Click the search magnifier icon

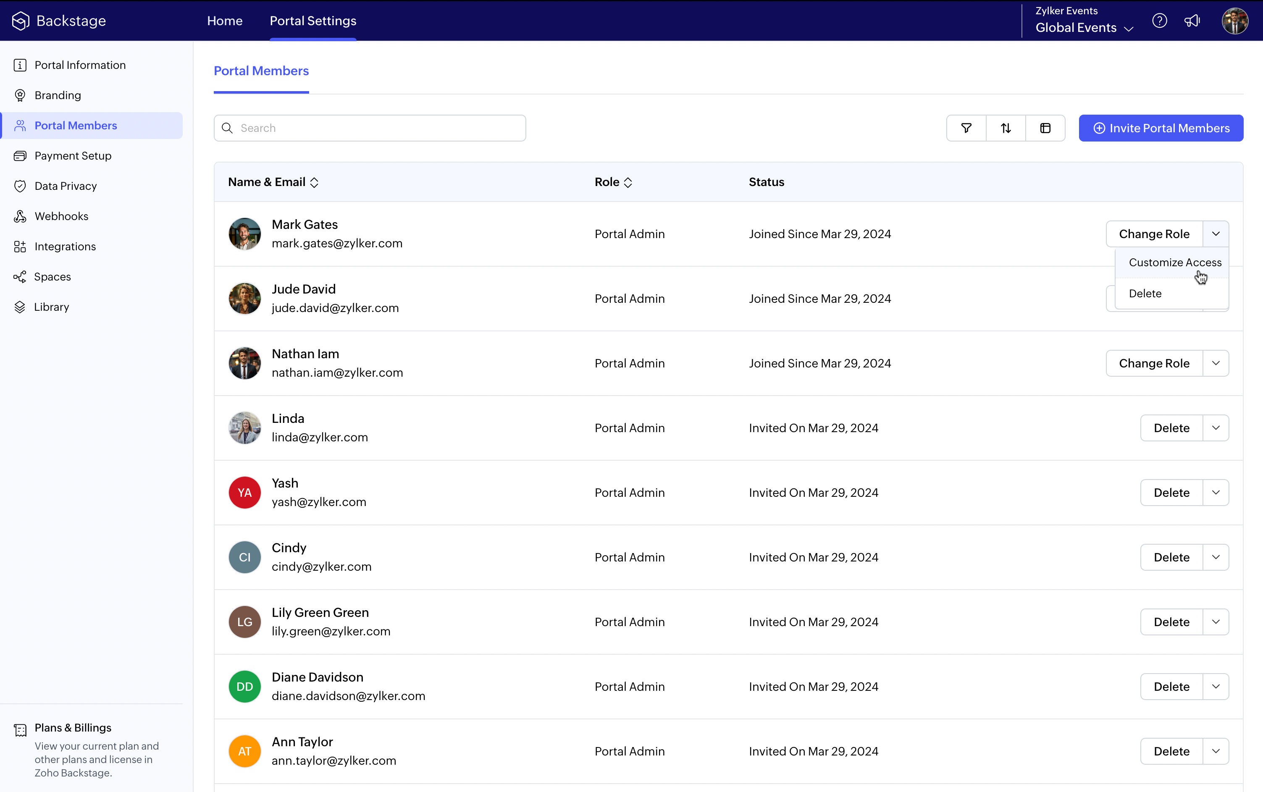[227, 129]
